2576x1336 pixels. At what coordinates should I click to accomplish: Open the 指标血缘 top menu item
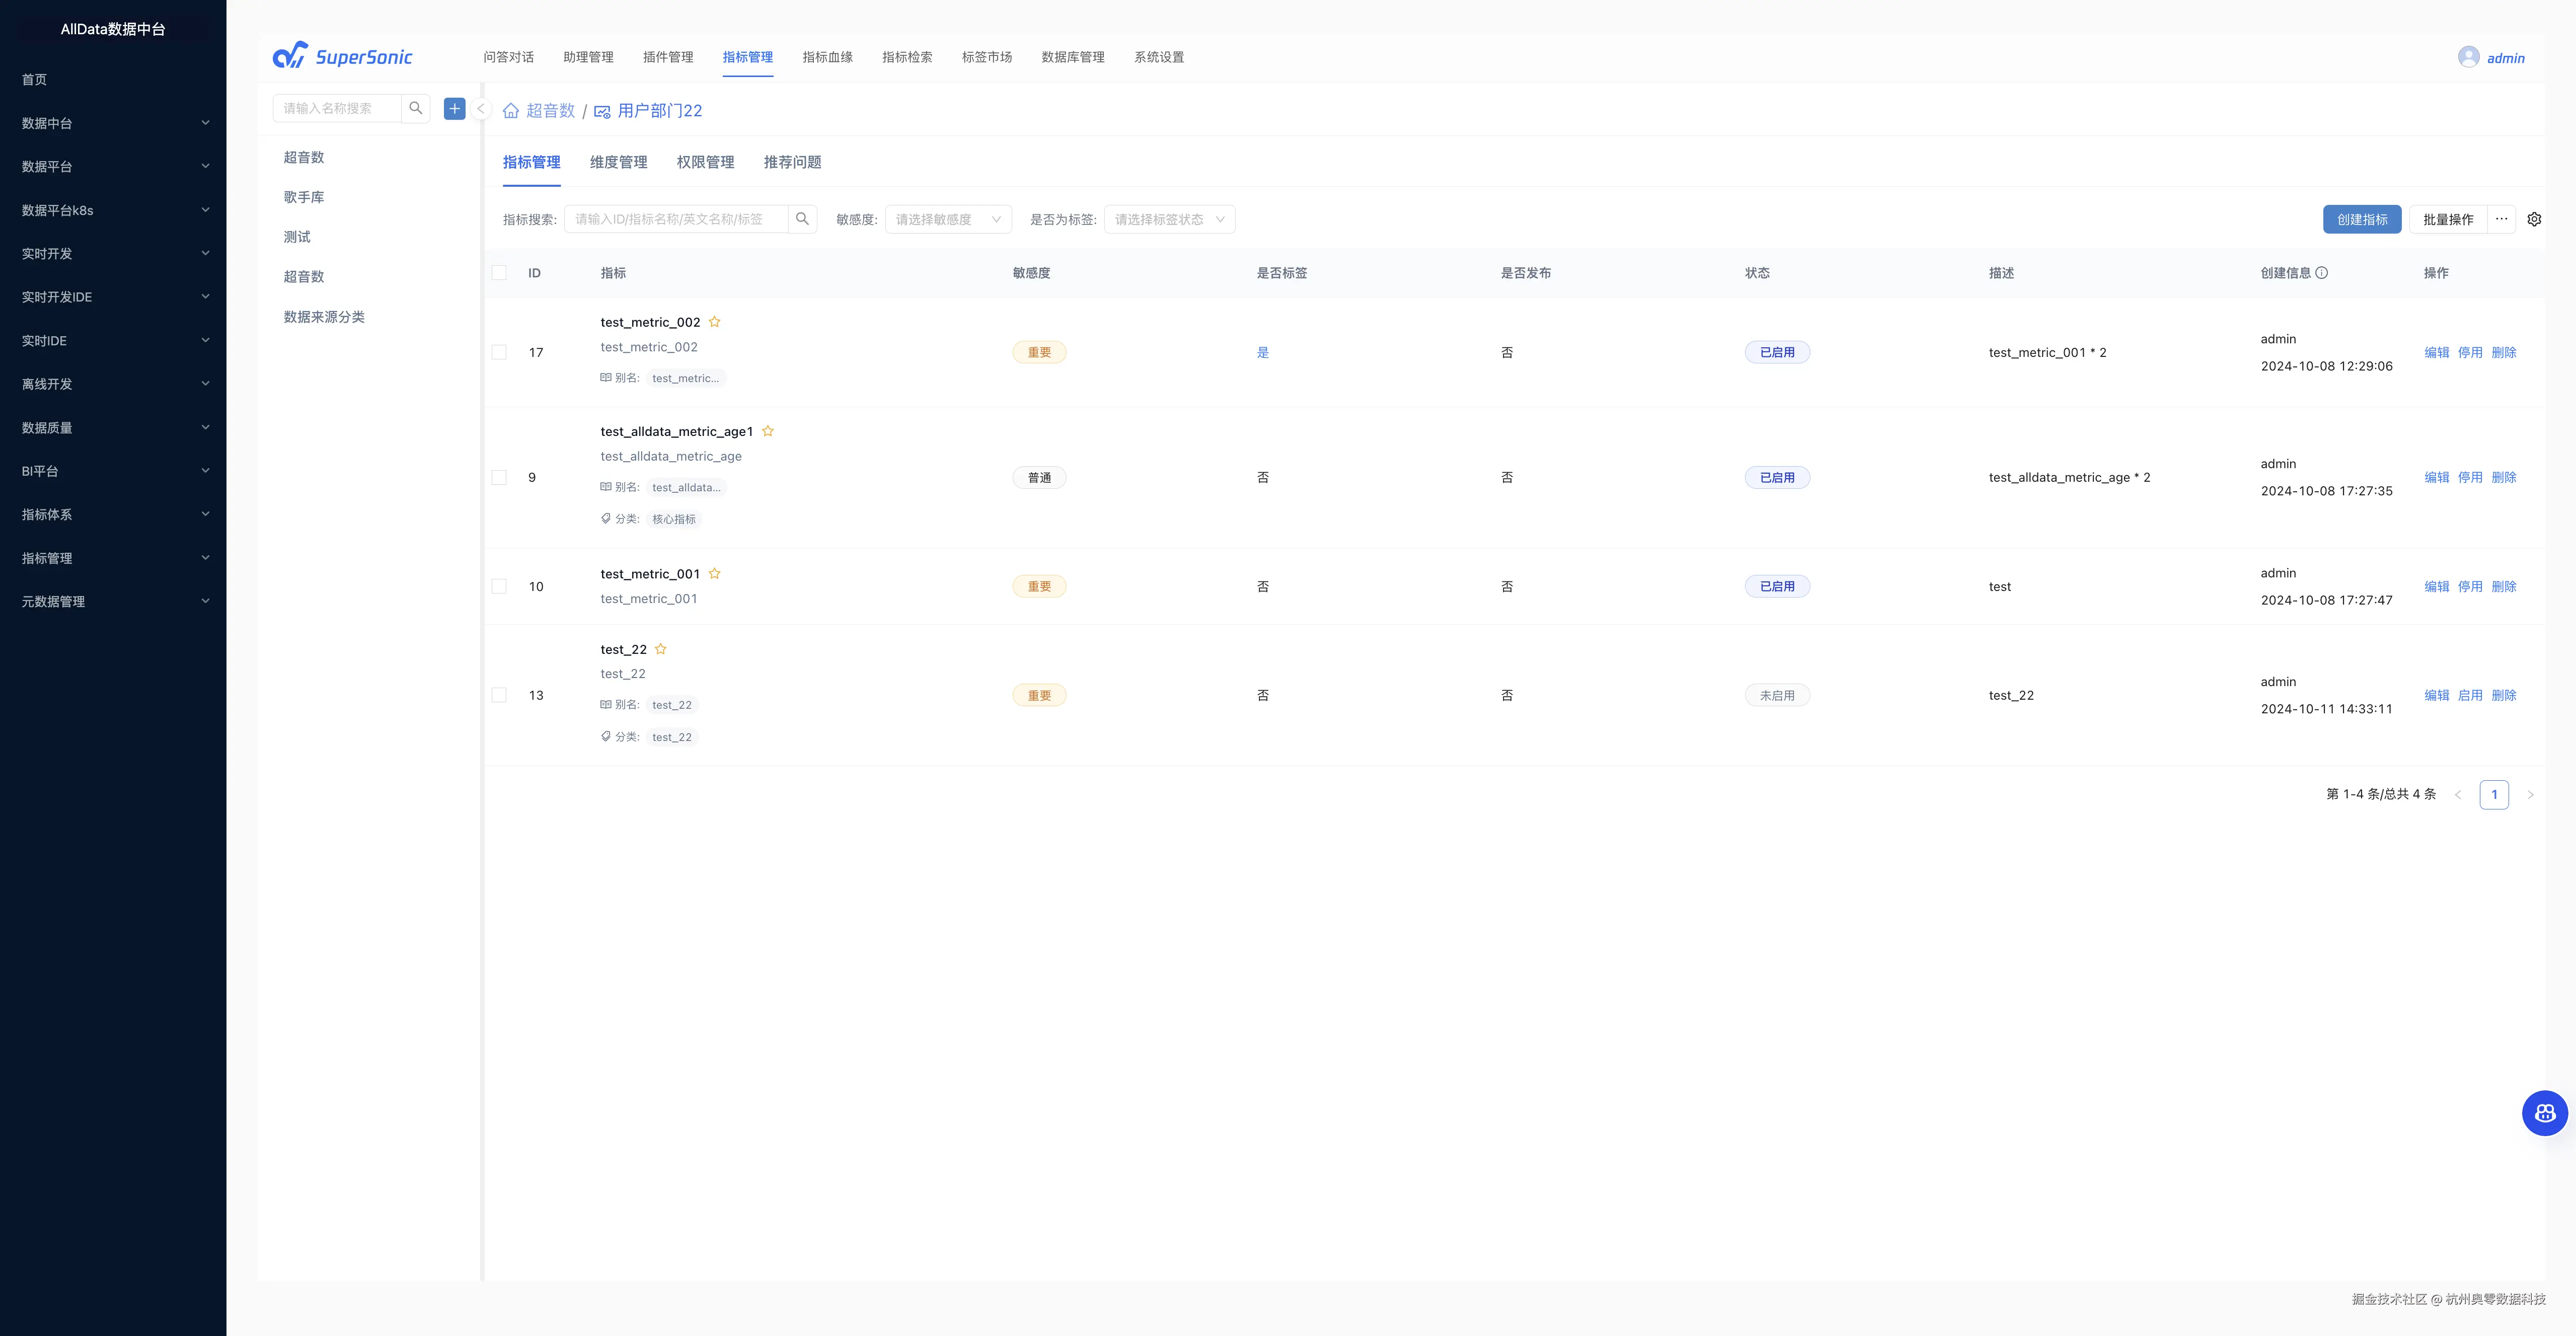pyautogui.click(x=827, y=57)
